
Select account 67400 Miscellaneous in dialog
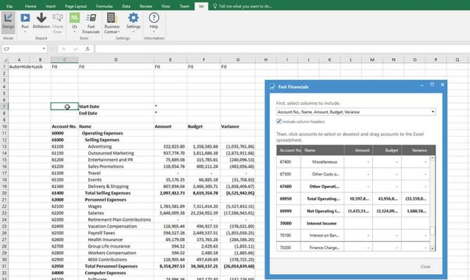pos(353,162)
